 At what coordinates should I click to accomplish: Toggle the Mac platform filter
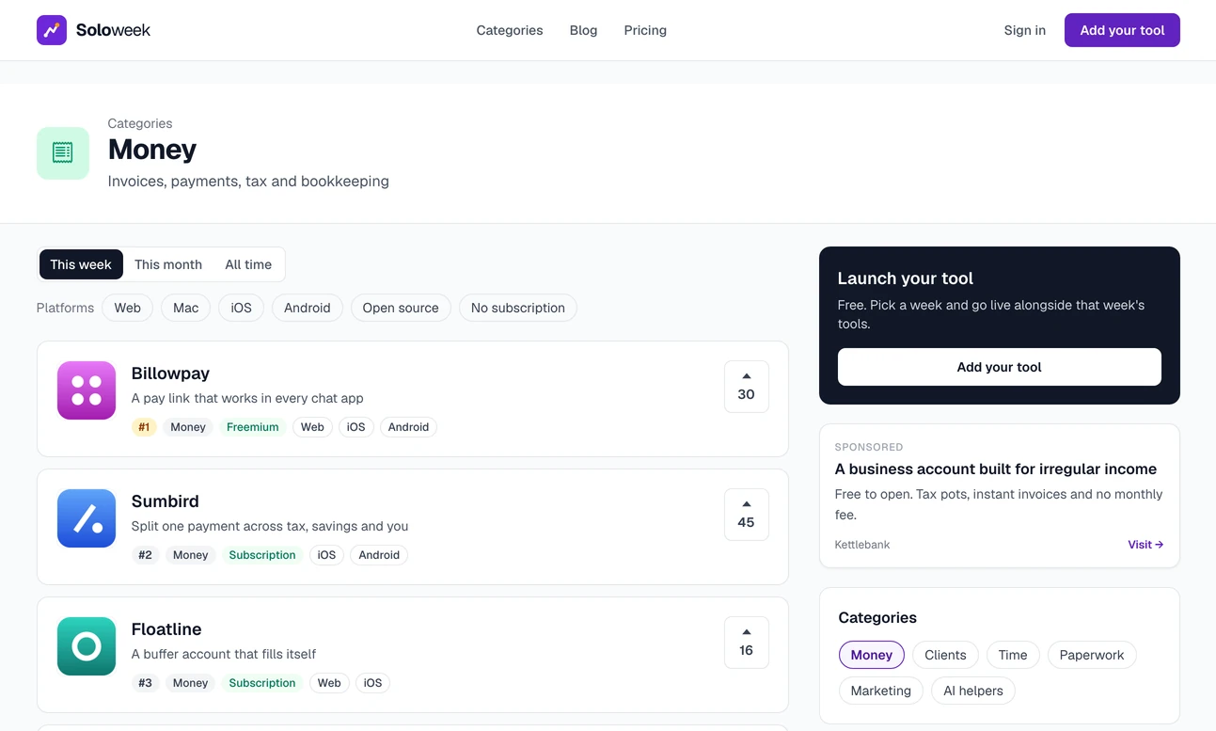[x=186, y=308]
